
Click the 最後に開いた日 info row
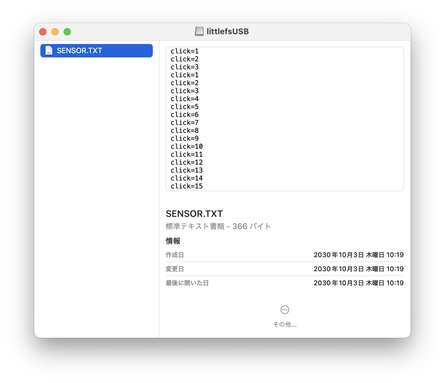coord(187,283)
